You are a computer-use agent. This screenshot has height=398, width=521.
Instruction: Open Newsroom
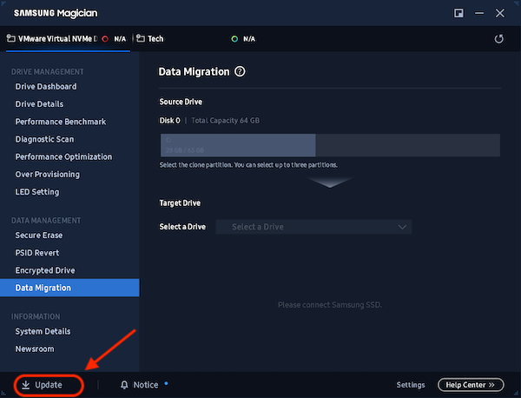[35, 348]
